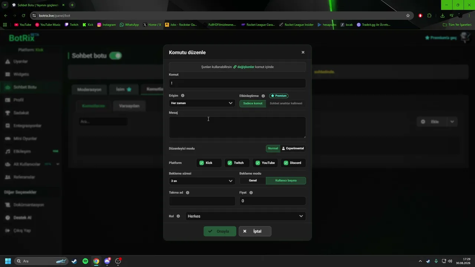
Task: Open Discord from the taskbar
Action: pyautogui.click(x=107, y=261)
